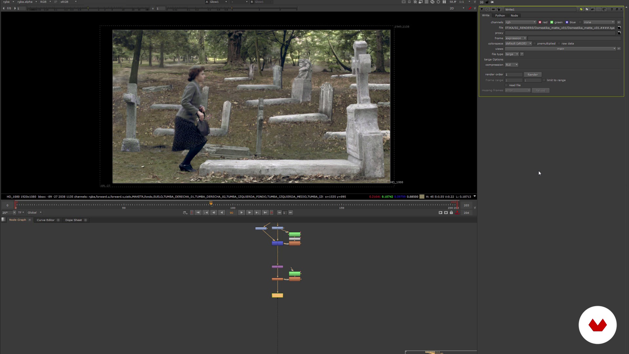This screenshot has width=629, height=354.
Task: Open the colorspace default (sRGB) dropdown
Action: (518, 44)
